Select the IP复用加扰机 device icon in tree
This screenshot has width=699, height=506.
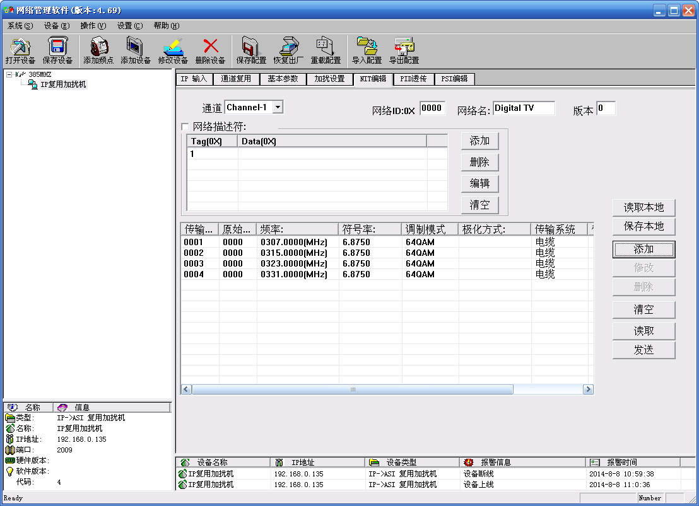point(33,84)
